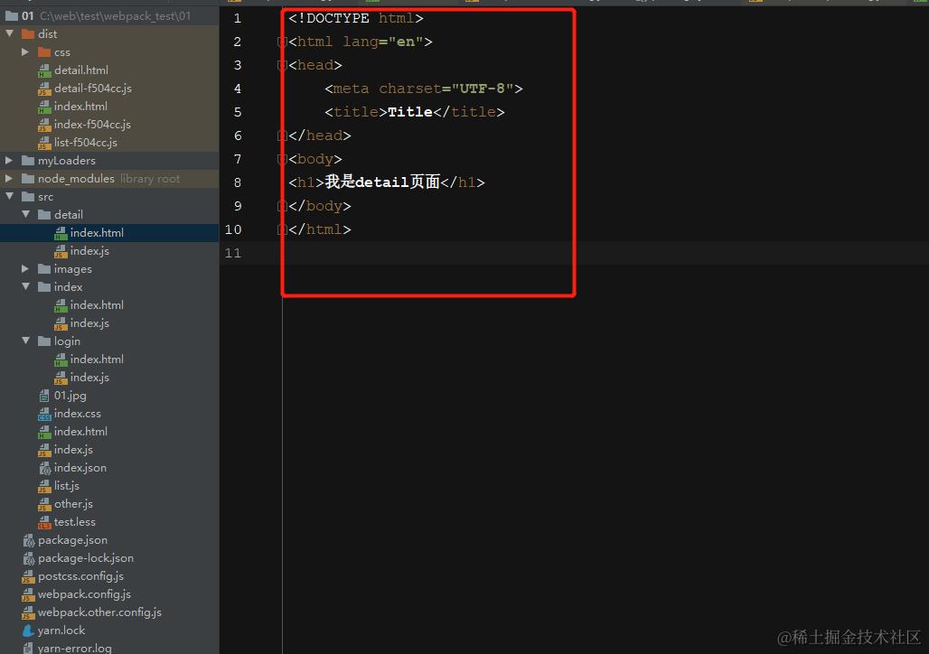
Task: Collapse the detail folder arrow
Action: click(x=25, y=214)
